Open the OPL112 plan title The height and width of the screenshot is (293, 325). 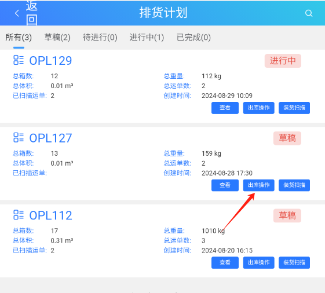coord(51,215)
